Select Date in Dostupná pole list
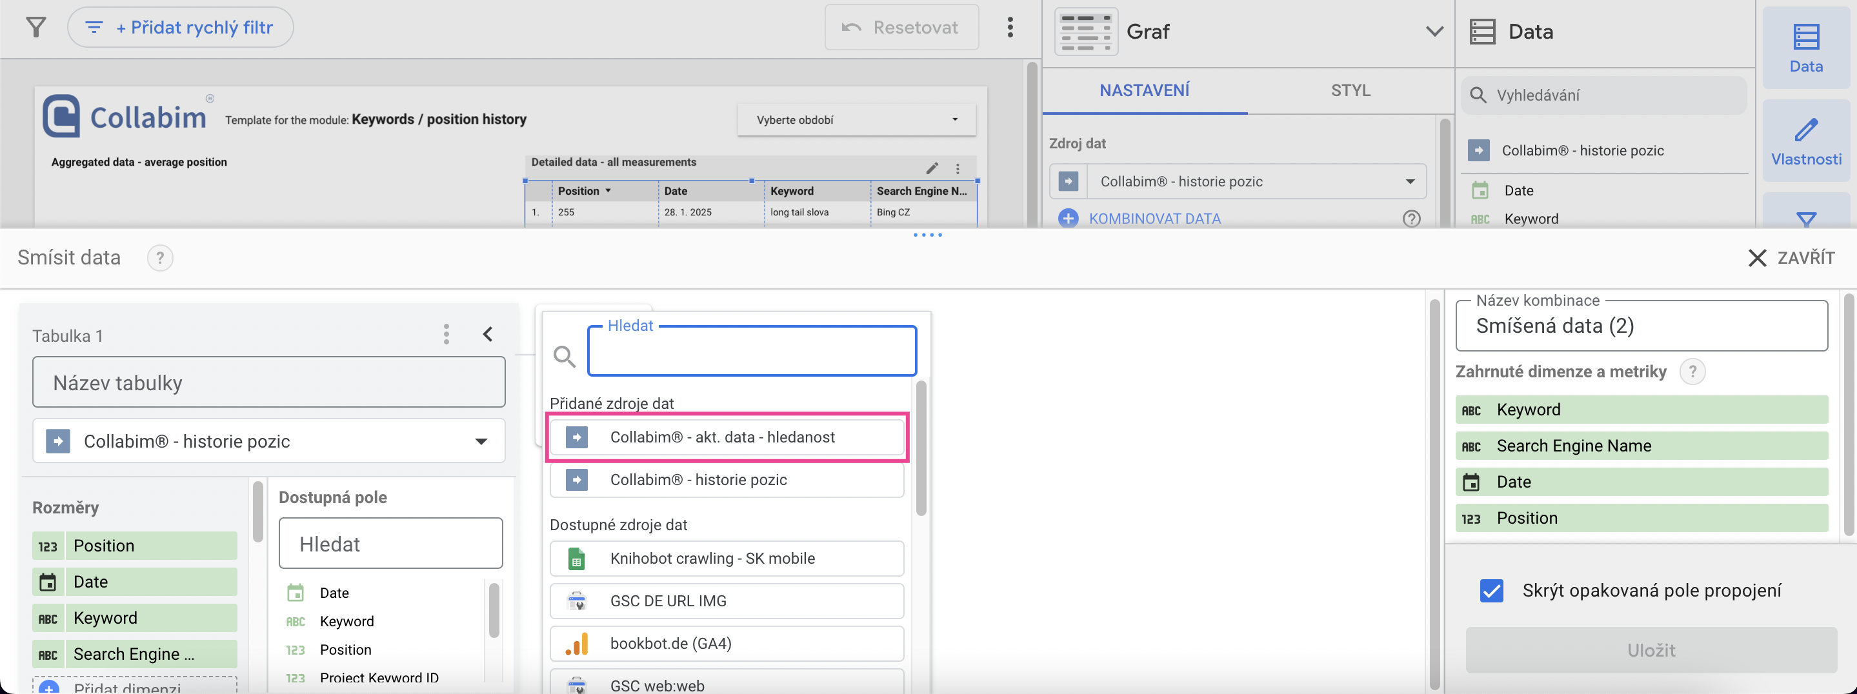1857x694 pixels. [334, 593]
